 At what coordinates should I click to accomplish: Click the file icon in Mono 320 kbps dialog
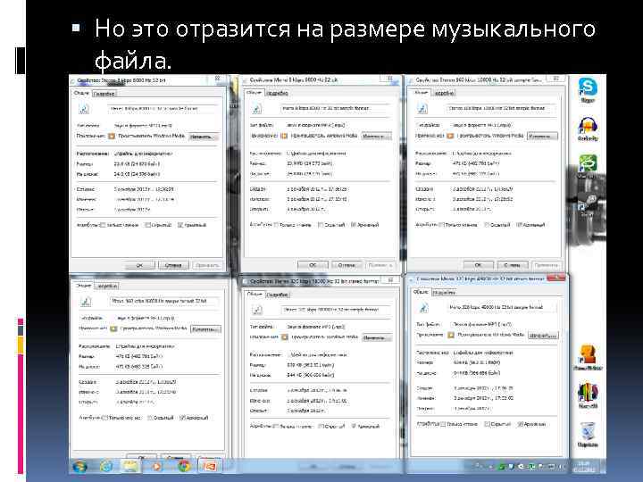(423, 307)
